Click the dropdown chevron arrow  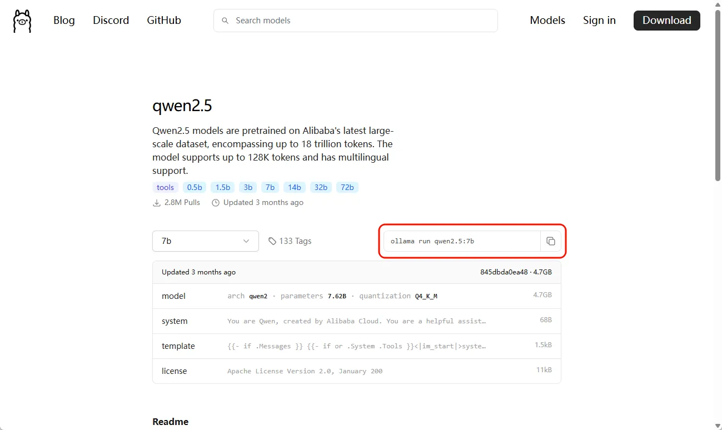coord(246,241)
